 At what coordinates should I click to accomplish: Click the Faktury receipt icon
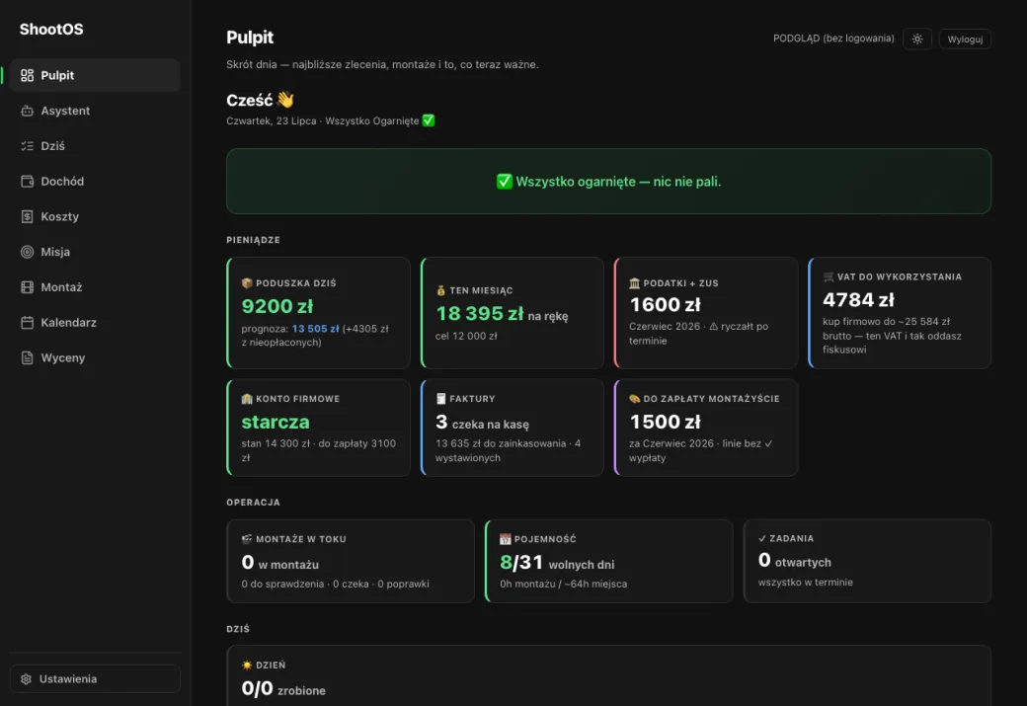(x=440, y=399)
